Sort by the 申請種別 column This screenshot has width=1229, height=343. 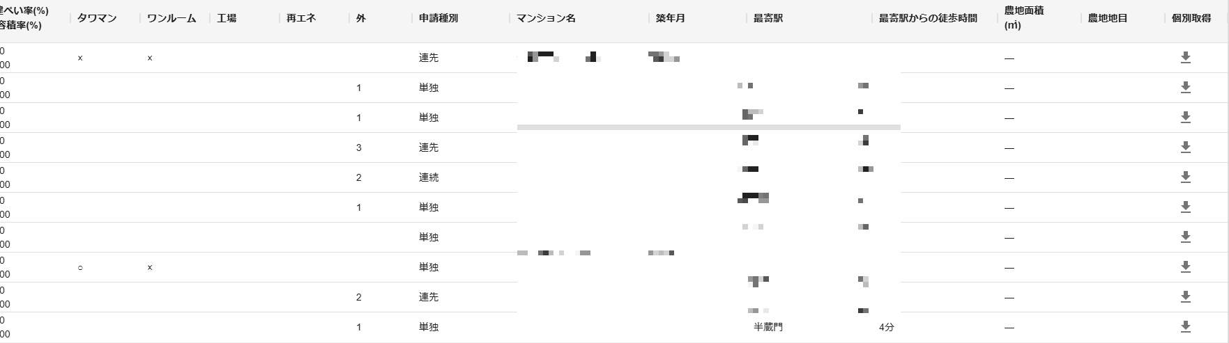pyautogui.click(x=434, y=18)
